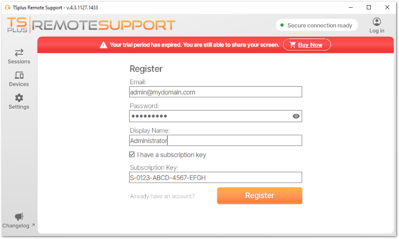399x239 pixels.
Task: Uncheck "I have a subscription key"
Action: [x=132, y=154]
